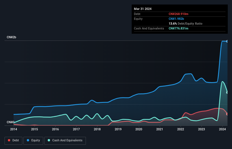Click the 2021 x-axis label
Image resolution: width=232 pixels, height=149 pixels.
click(x=160, y=129)
